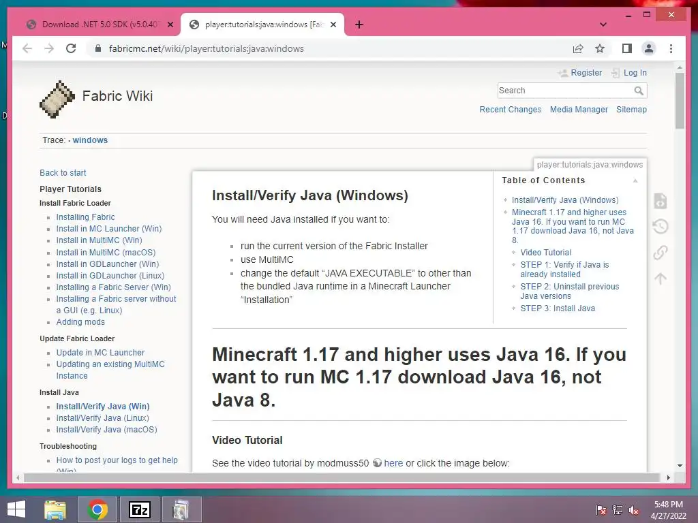Click the Fabric Wiki logo image
Screen dimensions: 698x523
[57, 99]
